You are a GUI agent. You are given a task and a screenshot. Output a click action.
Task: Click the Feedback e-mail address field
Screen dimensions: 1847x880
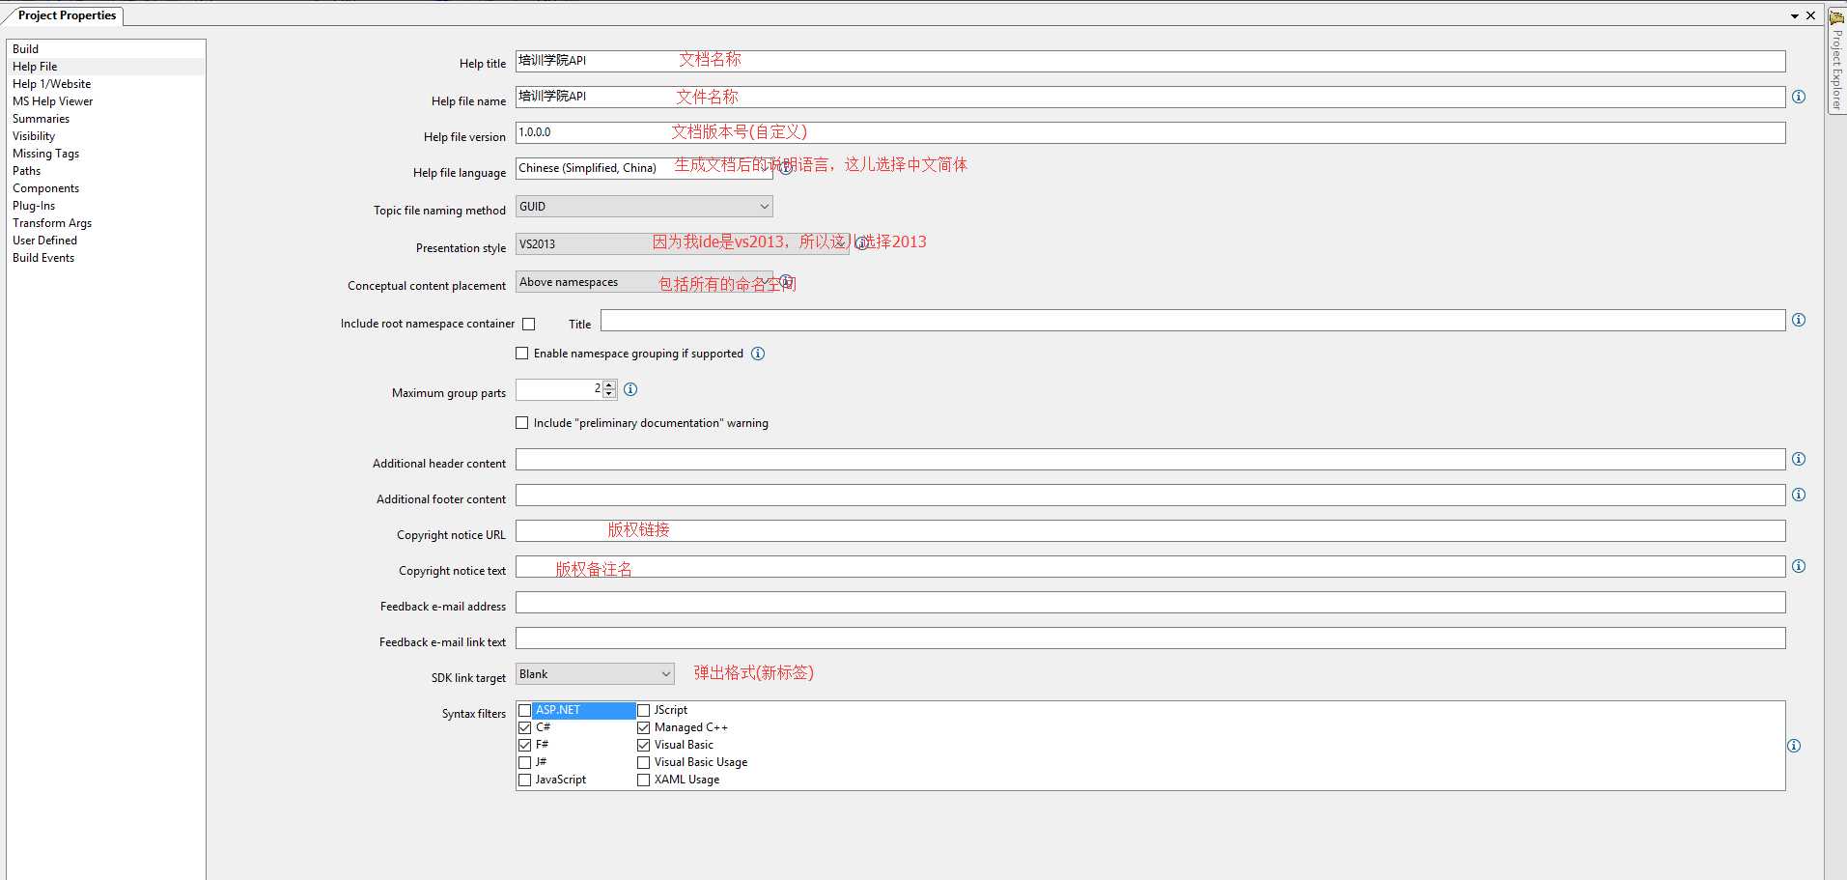pos(1150,603)
